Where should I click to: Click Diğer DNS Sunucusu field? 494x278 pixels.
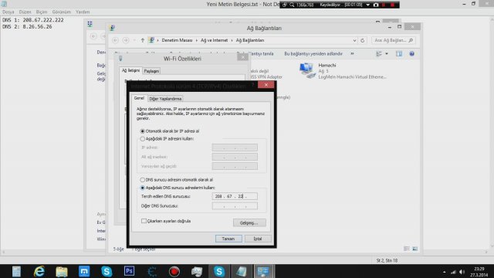click(235, 206)
